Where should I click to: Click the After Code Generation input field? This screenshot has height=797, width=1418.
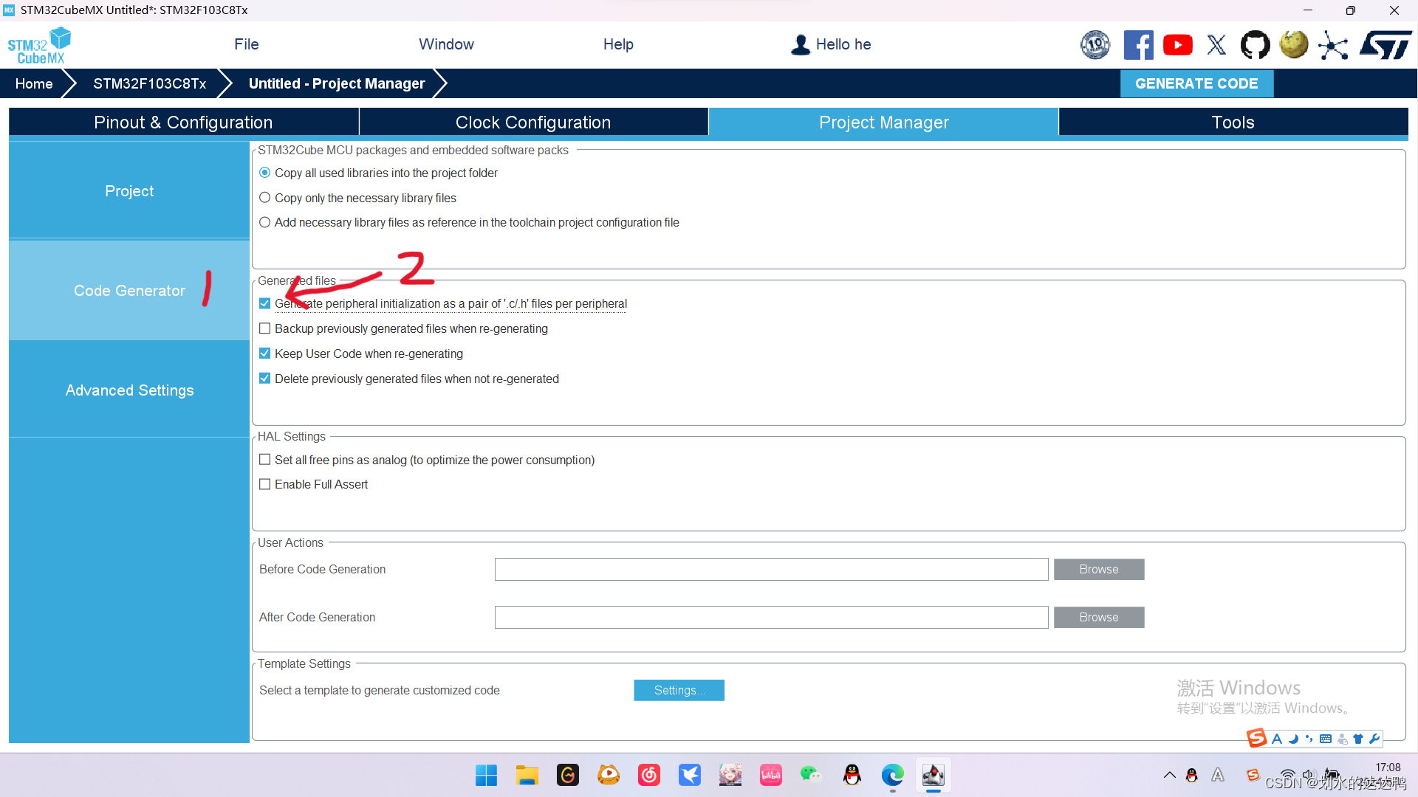[x=770, y=617]
